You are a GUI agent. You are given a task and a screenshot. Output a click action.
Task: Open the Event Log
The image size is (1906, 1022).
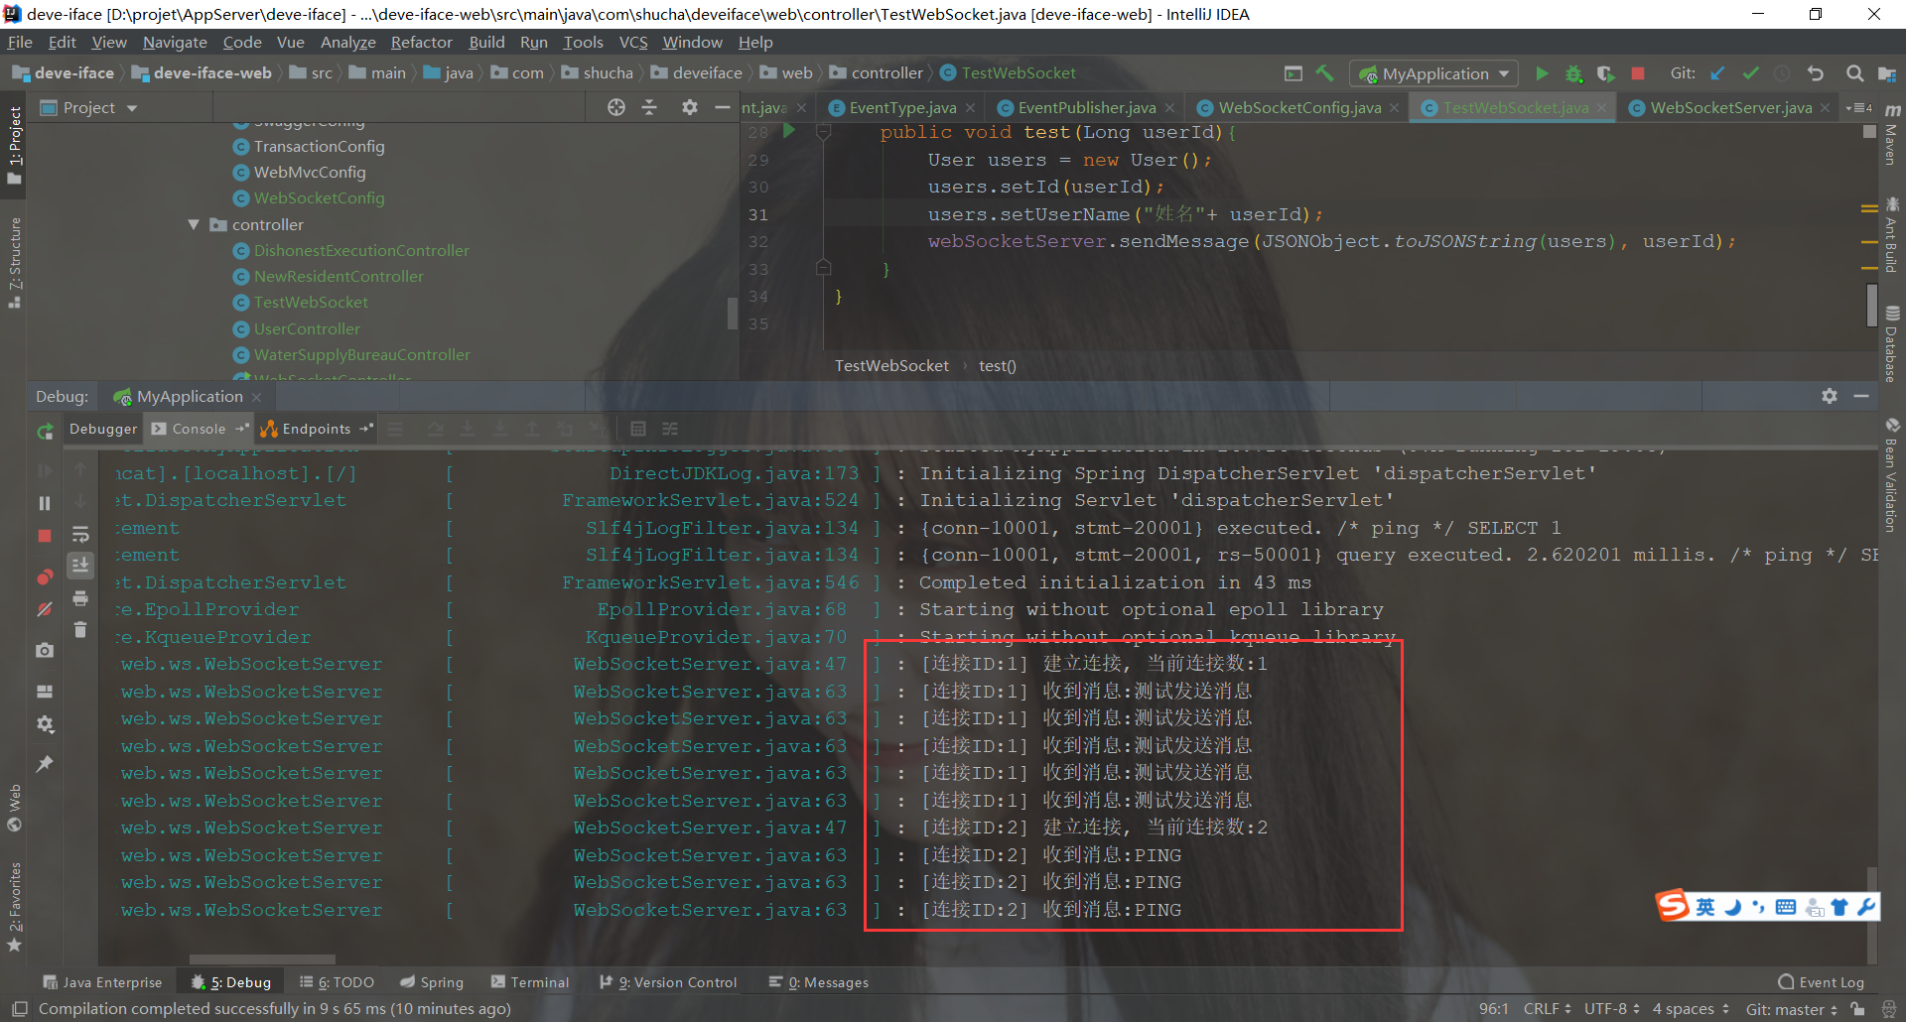(1821, 982)
